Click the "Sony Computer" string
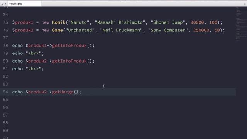This screenshot has height=139, width=247. coord(168,30)
